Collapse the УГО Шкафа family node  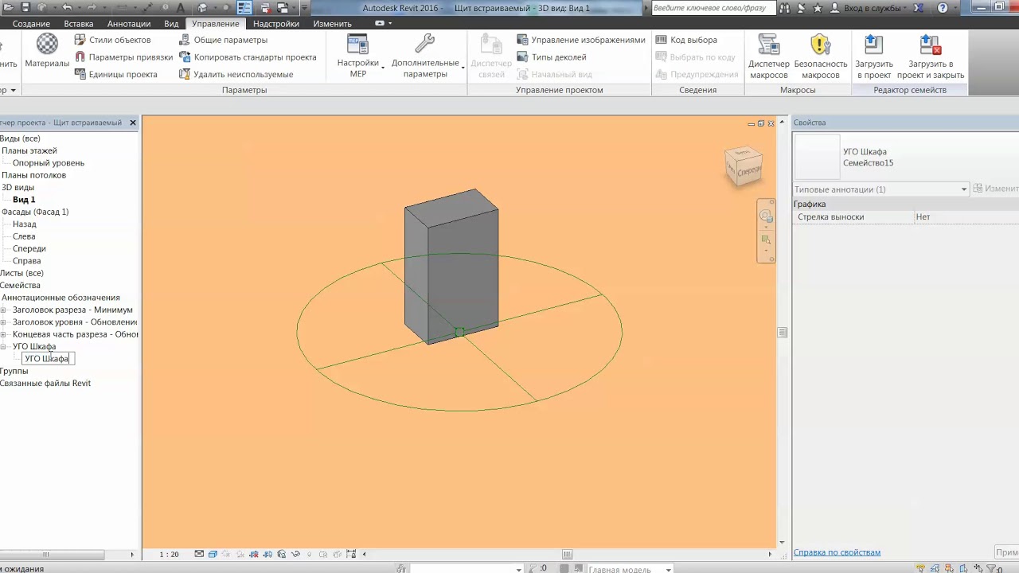pos(3,346)
